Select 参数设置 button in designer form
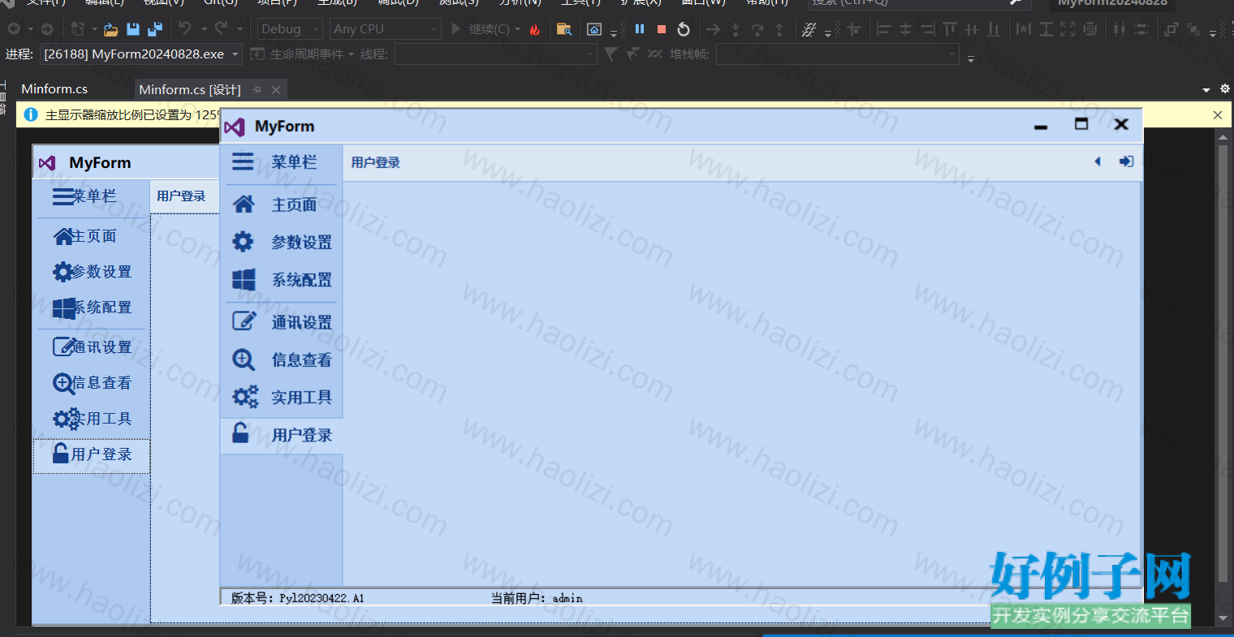 tap(91, 272)
